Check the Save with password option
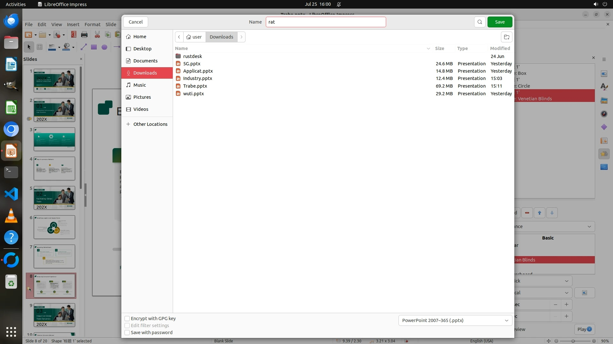Viewport: 613px width, 344px height. (x=127, y=333)
